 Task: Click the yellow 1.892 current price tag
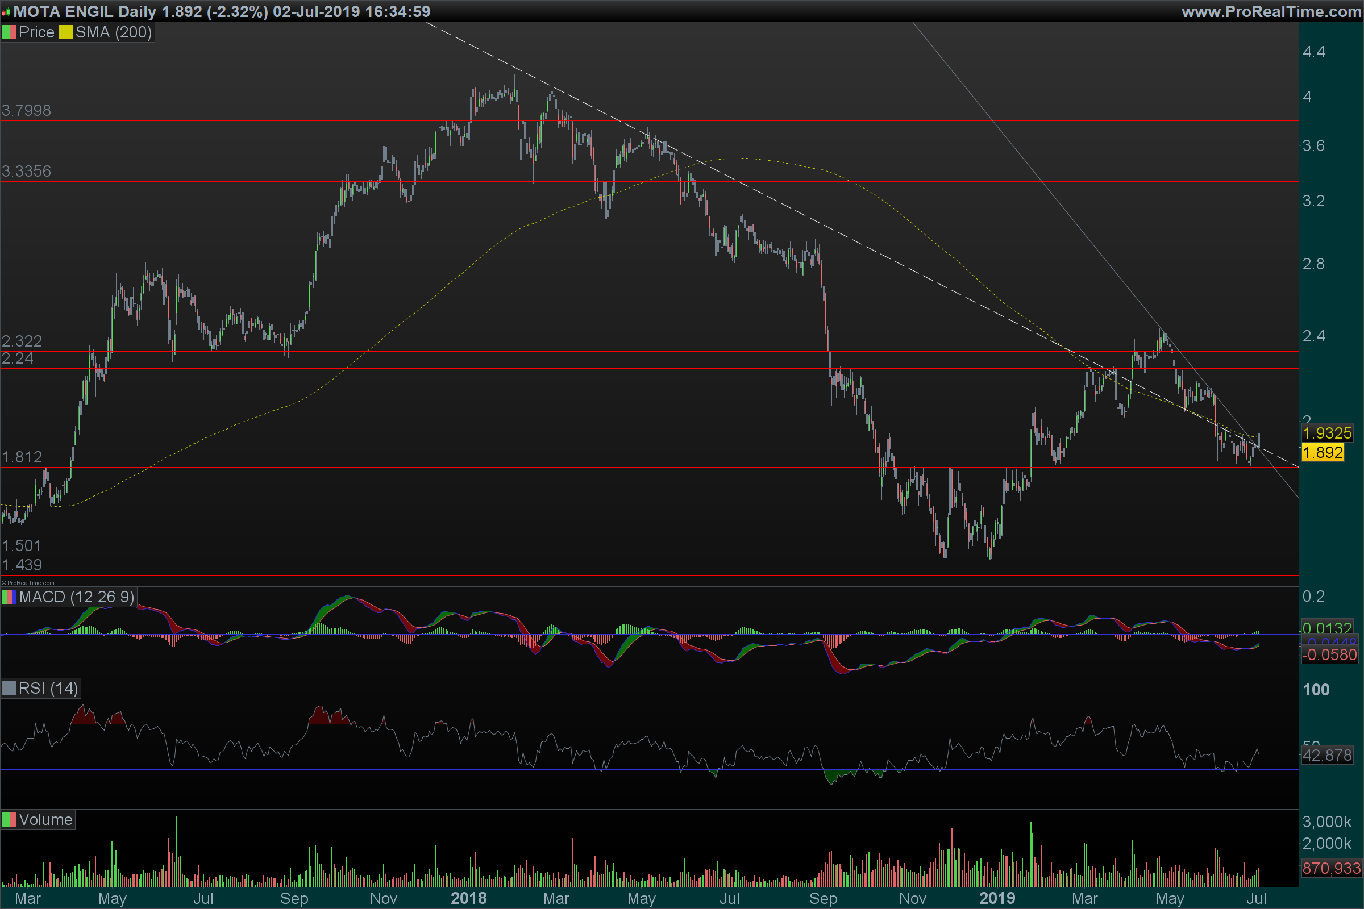(x=1323, y=452)
